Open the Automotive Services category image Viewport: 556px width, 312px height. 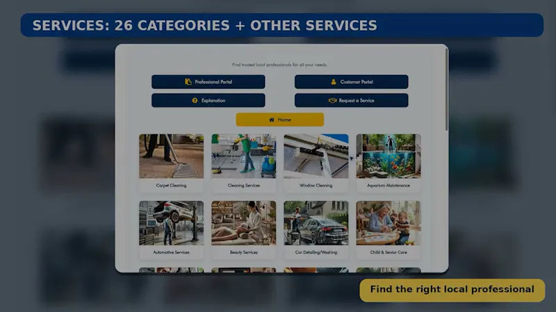click(x=171, y=223)
